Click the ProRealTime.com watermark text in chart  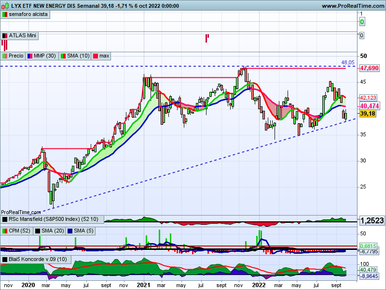click(x=21, y=212)
